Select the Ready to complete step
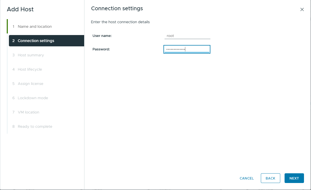The width and height of the screenshot is (311, 190). [35, 126]
